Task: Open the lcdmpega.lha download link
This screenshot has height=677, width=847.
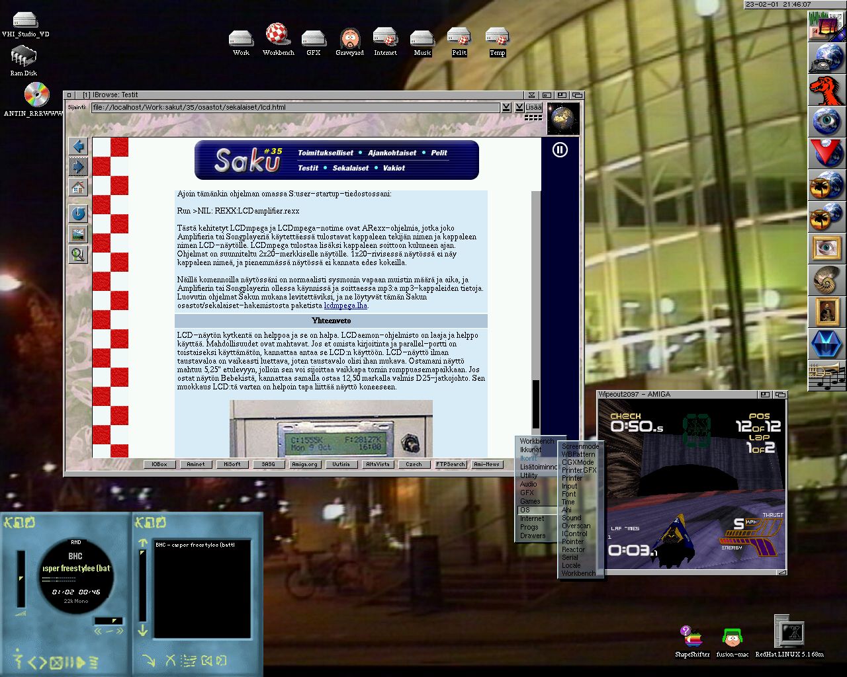Action: click(345, 306)
